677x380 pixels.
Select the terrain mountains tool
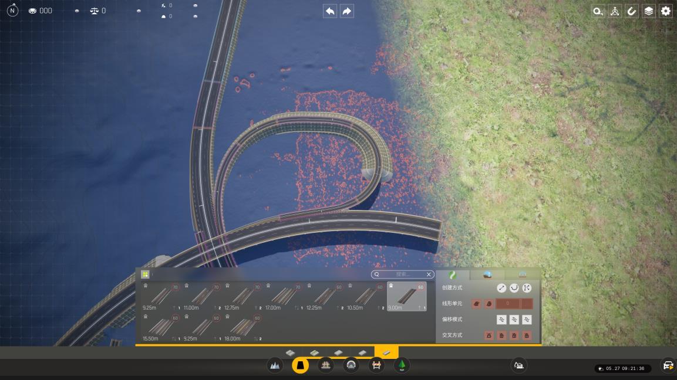tap(275, 366)
